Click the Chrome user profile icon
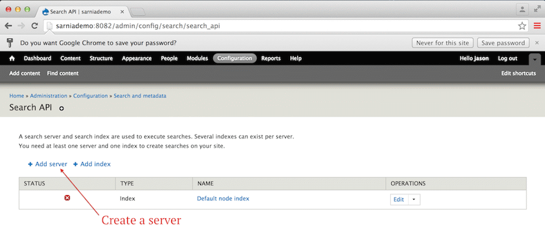 tap(523, 9)
